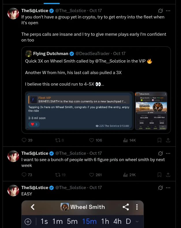View analytics showing 21K views
The height and width of the screenshot is (228, 181).
(129, 175)
